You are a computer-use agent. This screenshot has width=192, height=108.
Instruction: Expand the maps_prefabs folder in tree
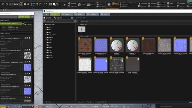46,35
